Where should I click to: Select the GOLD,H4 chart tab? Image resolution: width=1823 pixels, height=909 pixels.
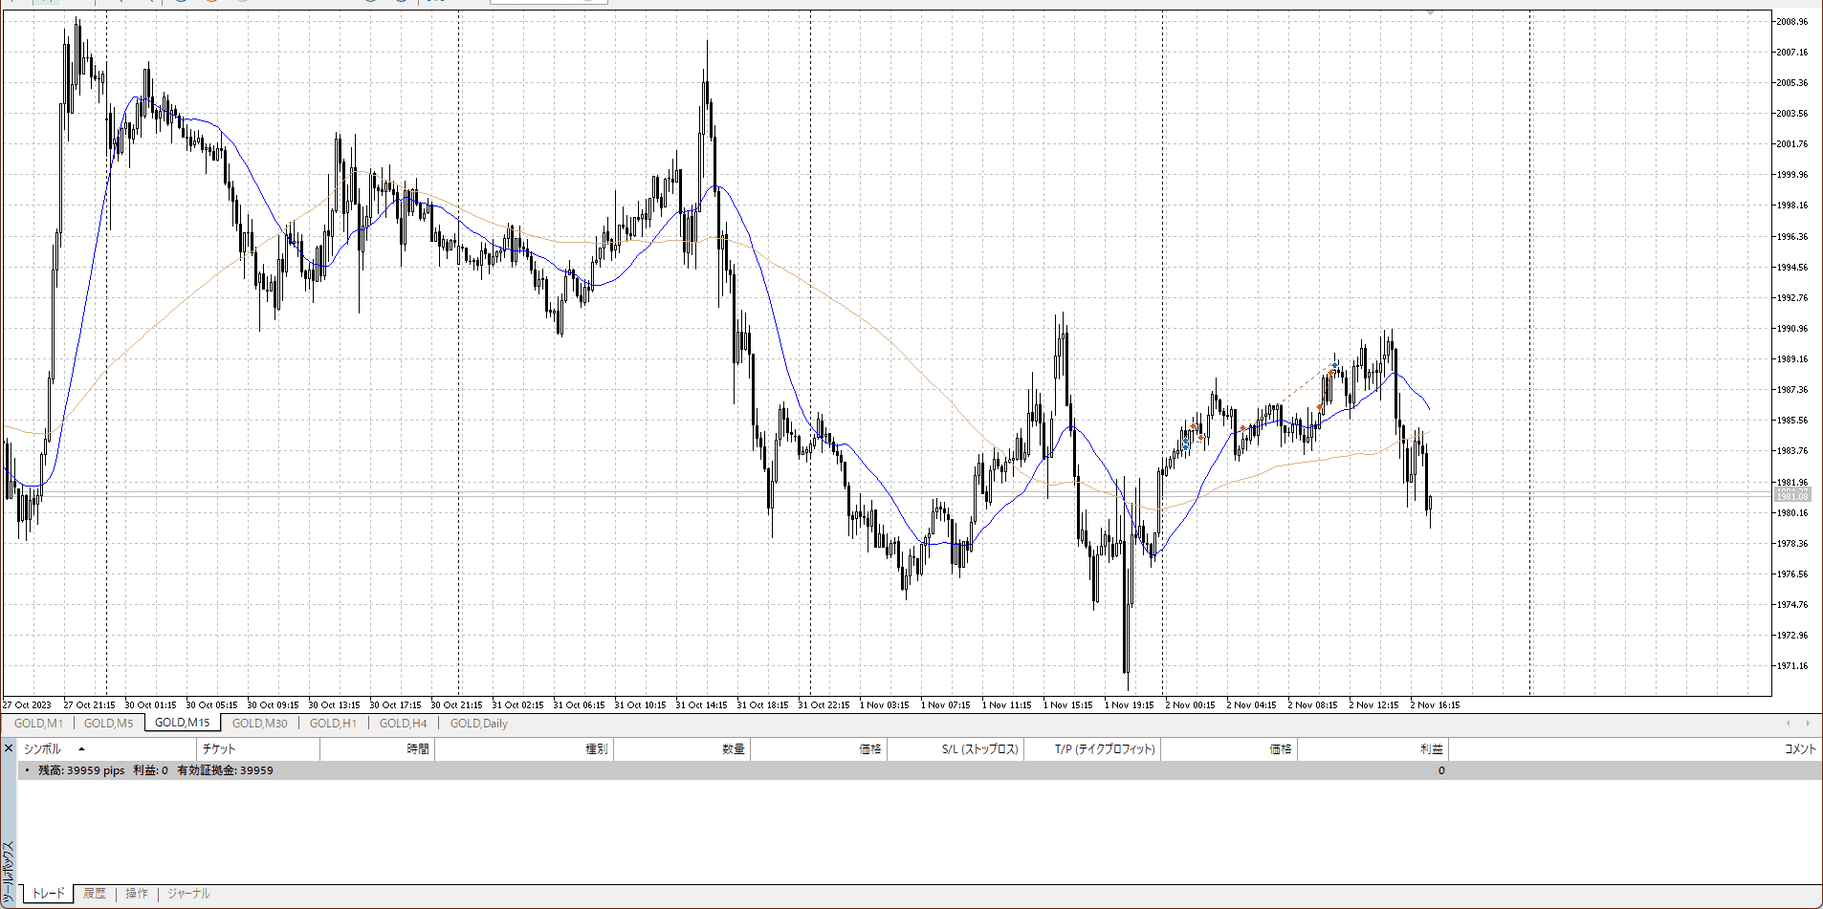tap(403, 724)
